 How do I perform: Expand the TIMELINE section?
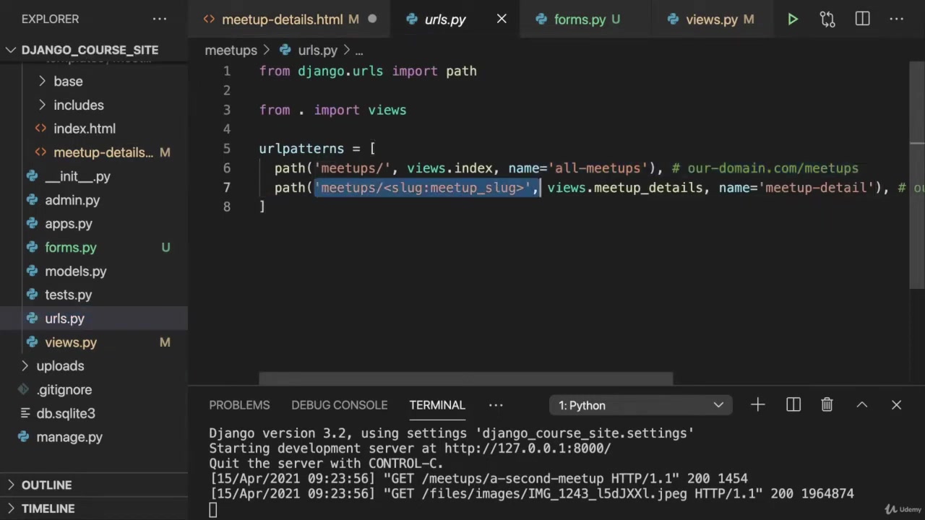(48, 508)
